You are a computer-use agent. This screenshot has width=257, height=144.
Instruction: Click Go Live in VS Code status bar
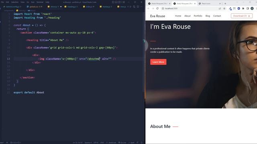tap(122, 142)
